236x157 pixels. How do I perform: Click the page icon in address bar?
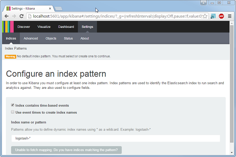[x=30, y=16]
